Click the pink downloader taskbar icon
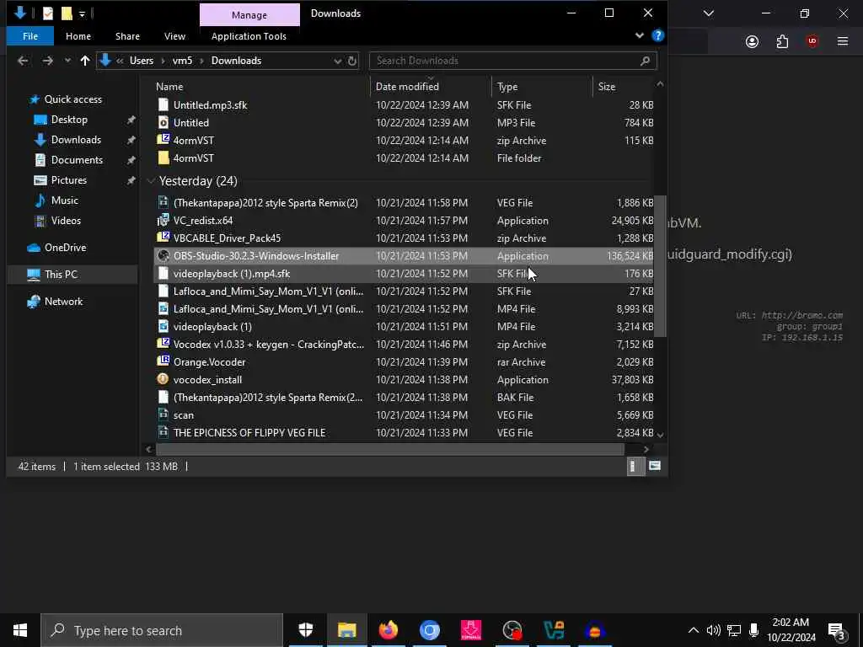Screen dimensions: 863x647 [471, 630]
